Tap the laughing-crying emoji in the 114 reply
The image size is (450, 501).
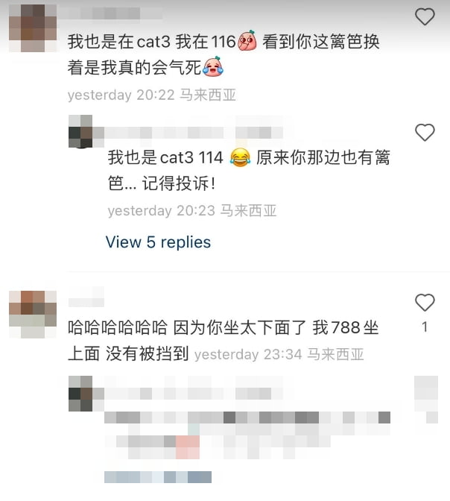[240, 158]
